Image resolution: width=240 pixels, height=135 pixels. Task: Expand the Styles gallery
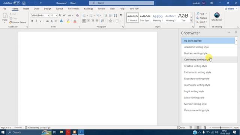[x=191, y=21]
